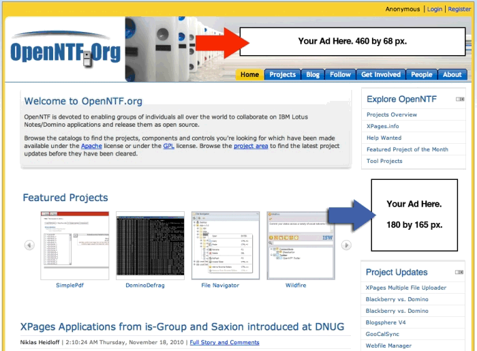Open the File Navigator project thumbnail
Screen dimensions: 477x351
coord(226,245)
